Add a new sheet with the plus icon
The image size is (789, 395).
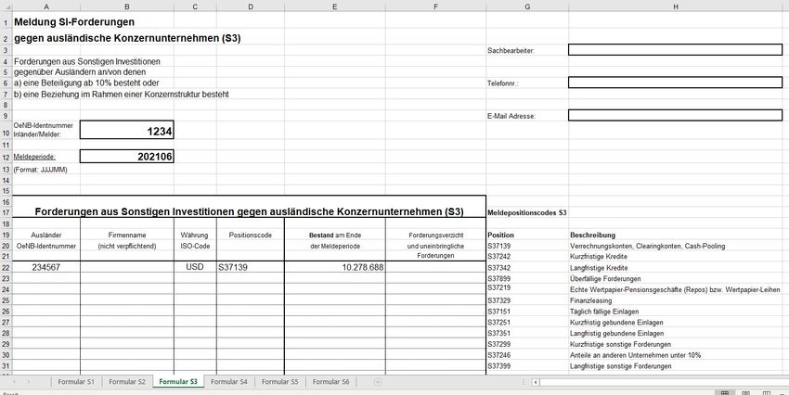377,381
